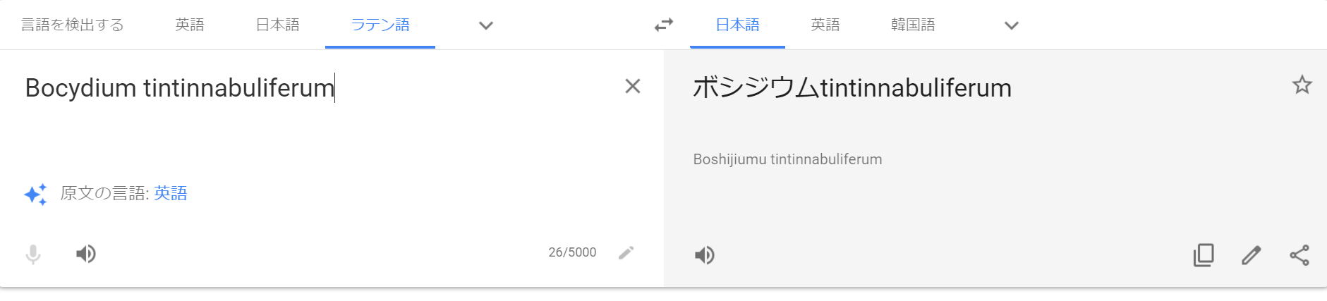Listen to the source text
The image size is (1327, 301).
tap(86, 254)
